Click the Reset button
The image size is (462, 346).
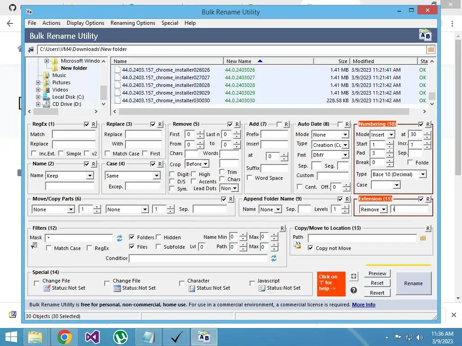[377, 283]
